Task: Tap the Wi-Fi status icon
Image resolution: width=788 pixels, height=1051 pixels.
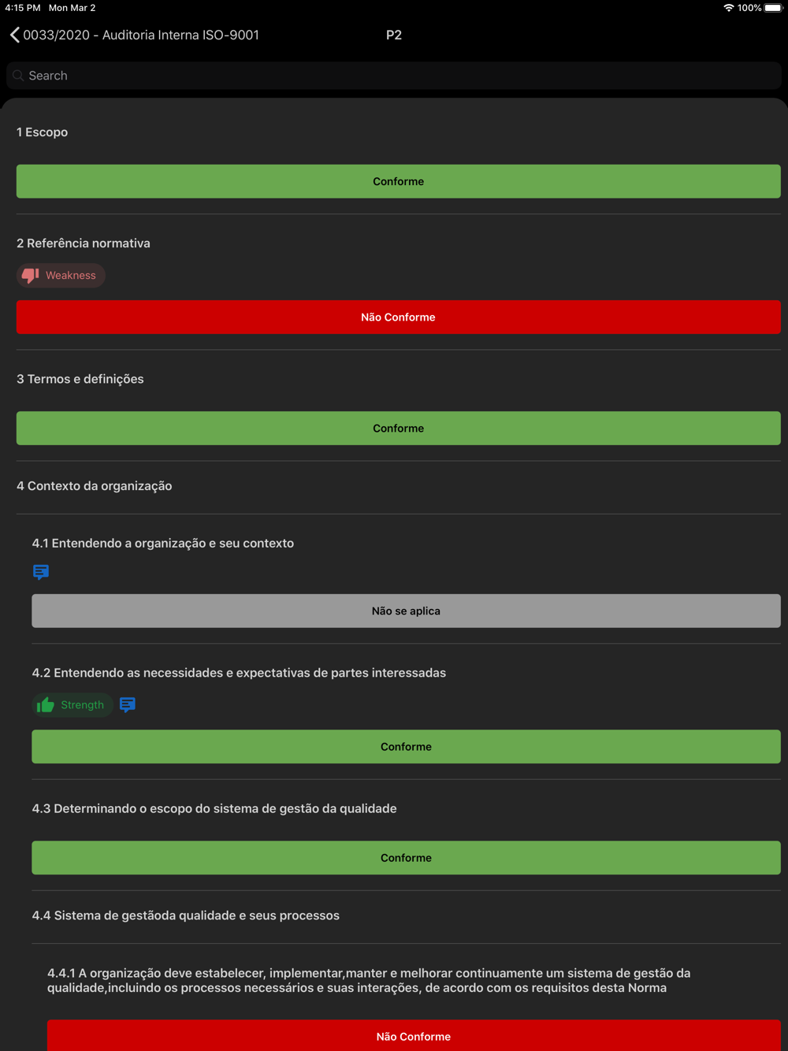Action: pyautogui.click(x=728, y=8)
